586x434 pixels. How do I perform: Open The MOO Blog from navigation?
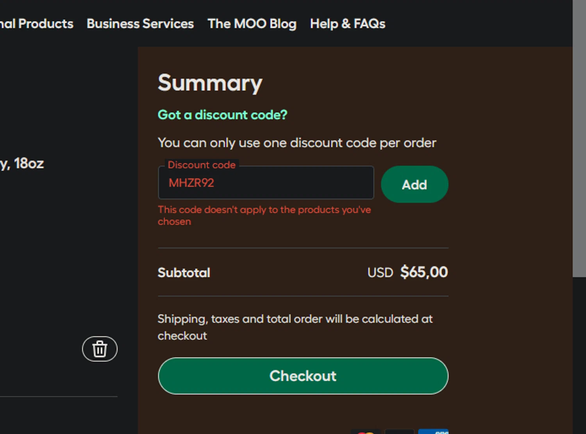(252, 24)
